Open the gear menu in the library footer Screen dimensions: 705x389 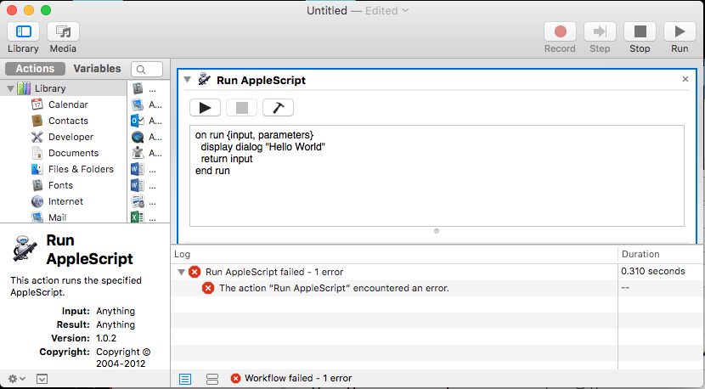click(17, 379)
